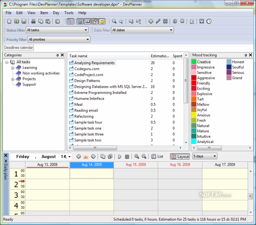
Task: Click the Aug 15, 2009 column header
Action: tap(136, 165)
